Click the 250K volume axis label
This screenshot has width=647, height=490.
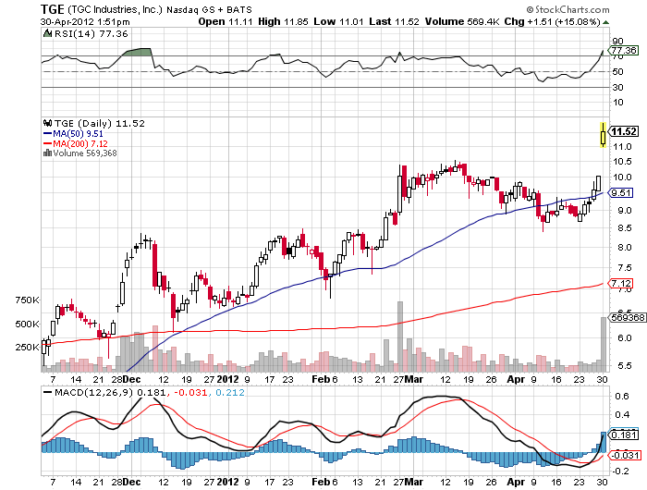(27, 348)
